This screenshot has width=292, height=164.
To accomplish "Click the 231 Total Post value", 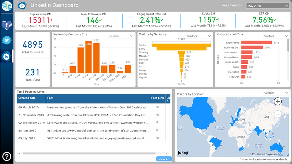I will (32, 72).
